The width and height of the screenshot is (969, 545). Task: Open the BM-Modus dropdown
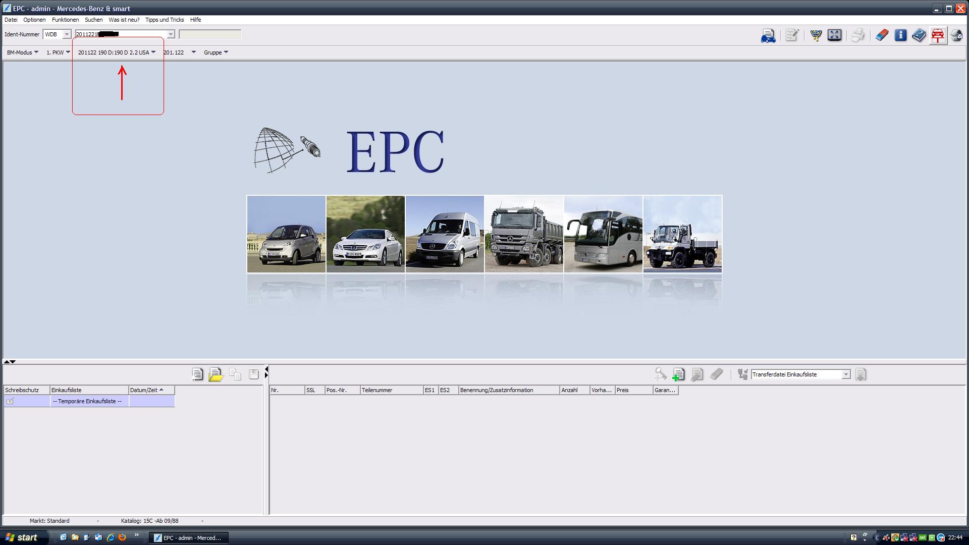pos(23,52)
